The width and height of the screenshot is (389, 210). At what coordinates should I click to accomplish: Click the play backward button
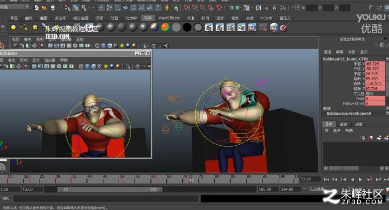tap(352, 179)
